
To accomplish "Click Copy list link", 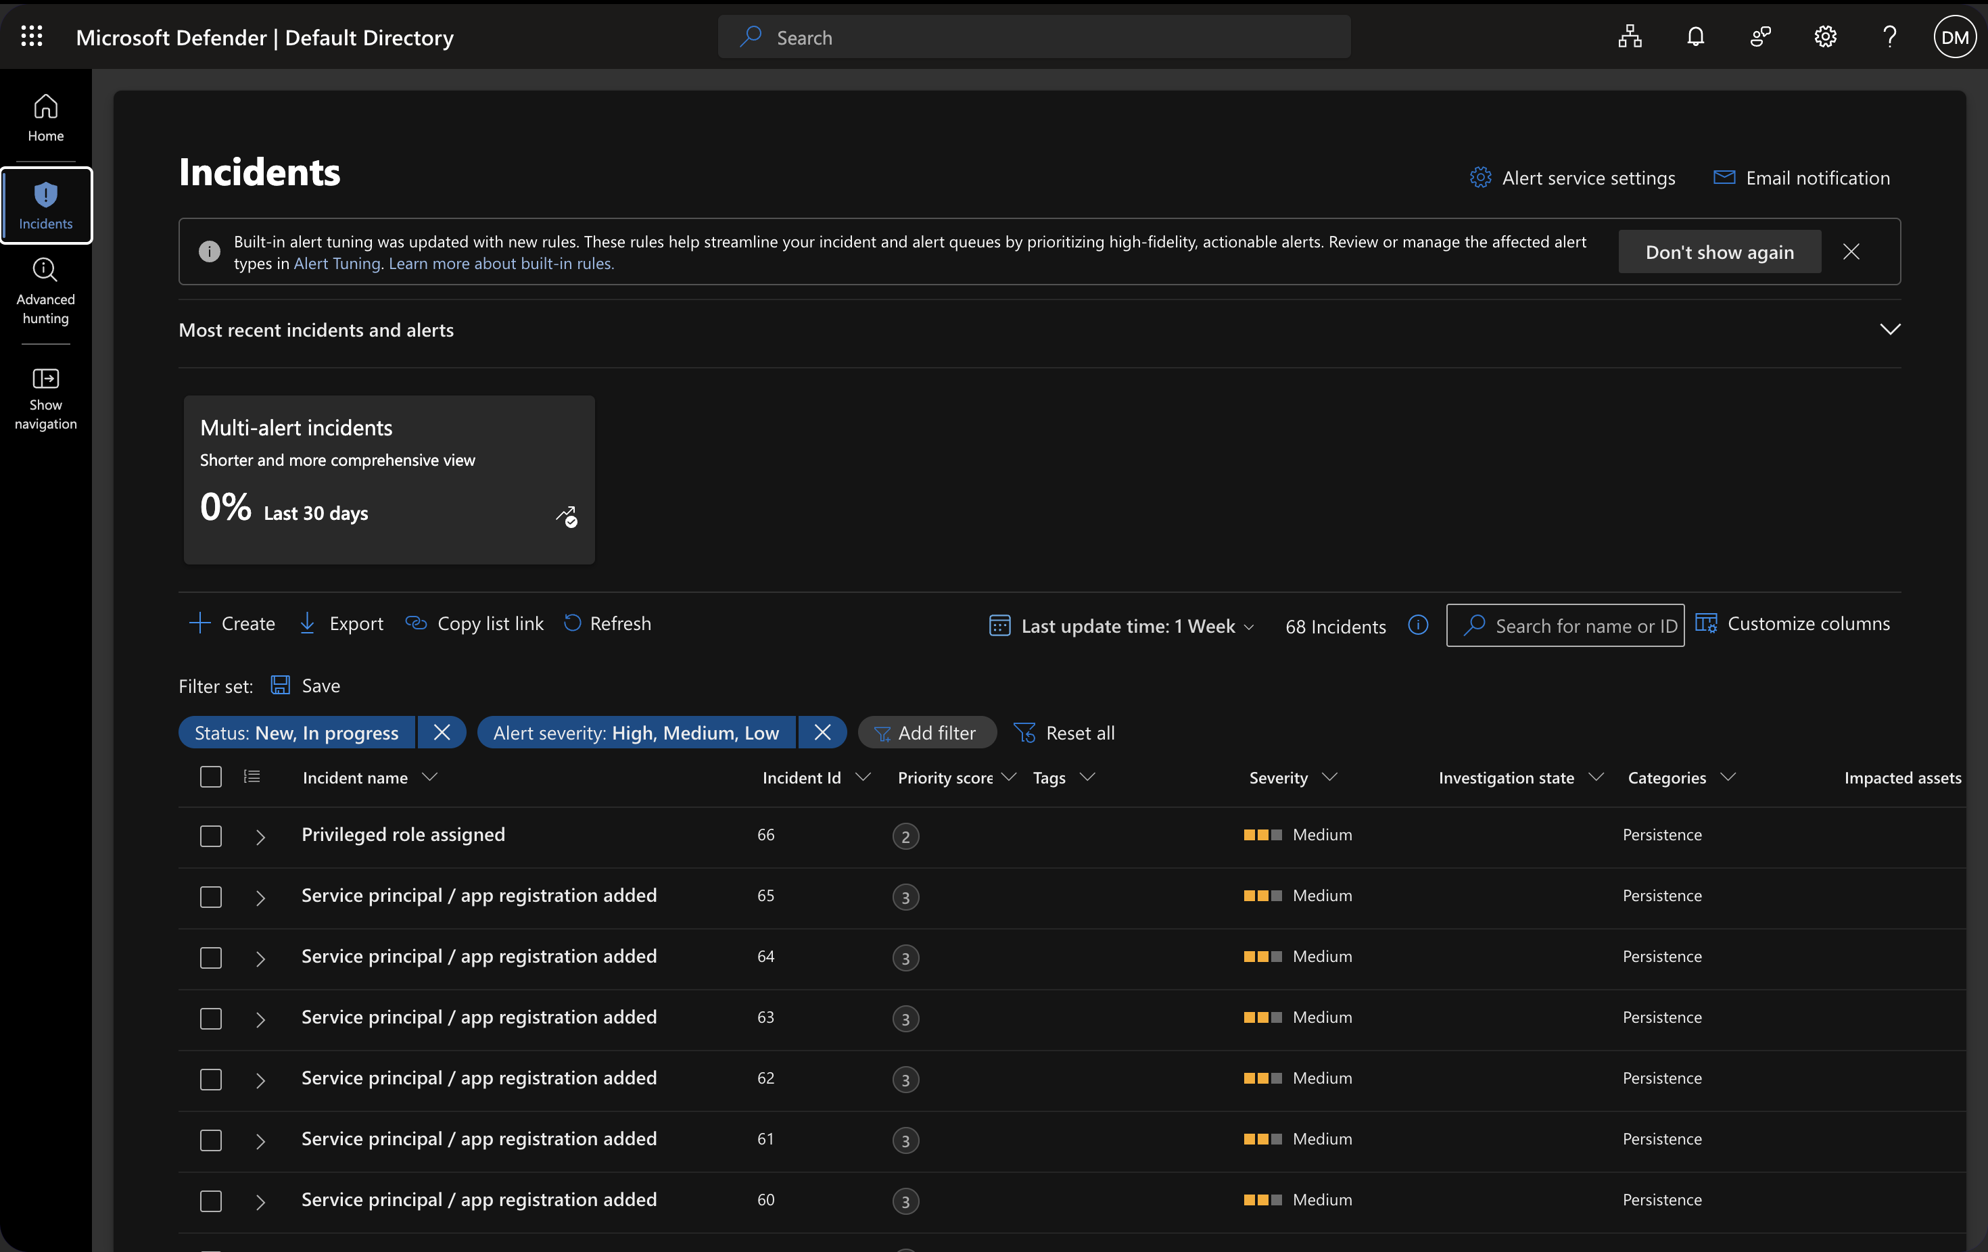I will click(475, 623).
